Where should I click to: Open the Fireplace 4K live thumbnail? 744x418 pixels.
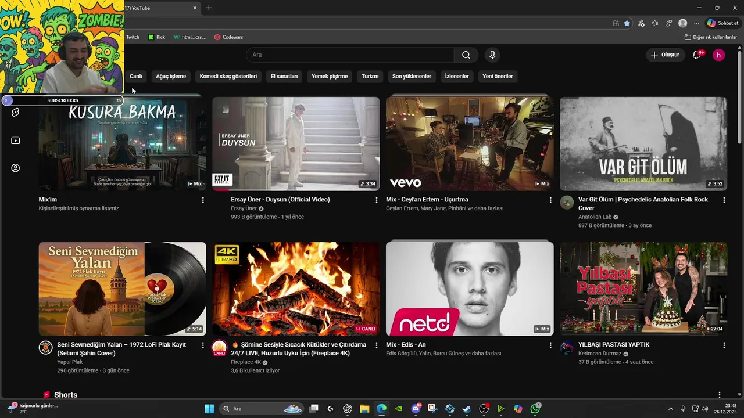pos(296,289)
